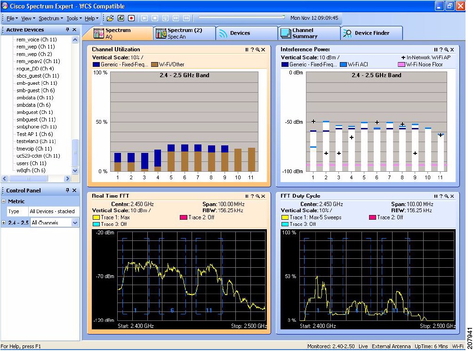This screenshot has height=351, width=474.
Task: Open the Spectrum menu
Action: (51, 18)
